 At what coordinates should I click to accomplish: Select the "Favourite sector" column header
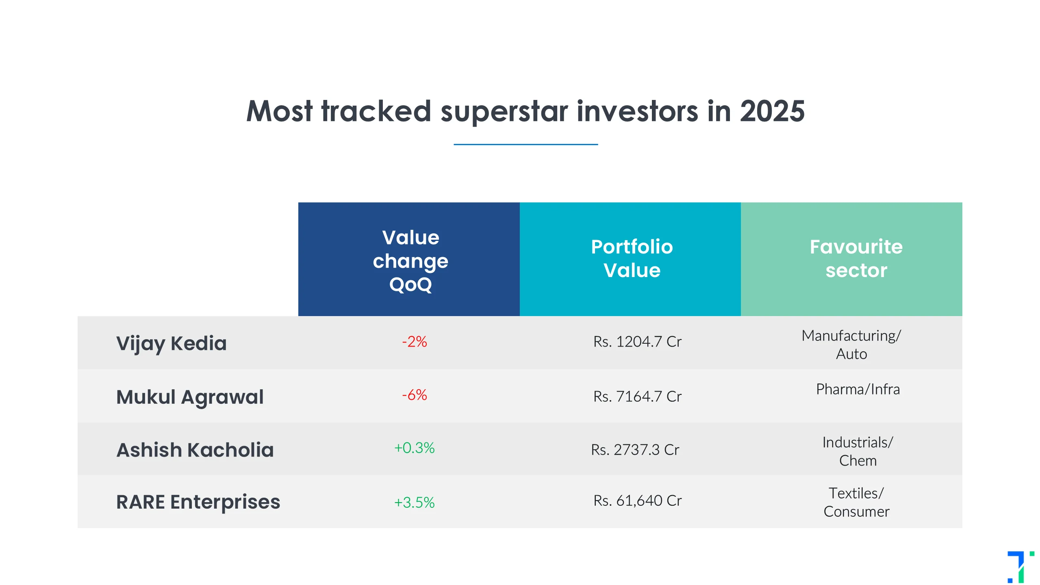click(x=855, y=258)
